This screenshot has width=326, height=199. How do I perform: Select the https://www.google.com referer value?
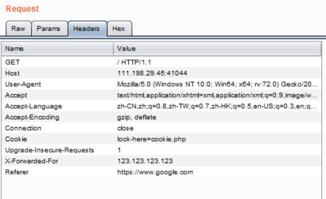tap(217, 172)
